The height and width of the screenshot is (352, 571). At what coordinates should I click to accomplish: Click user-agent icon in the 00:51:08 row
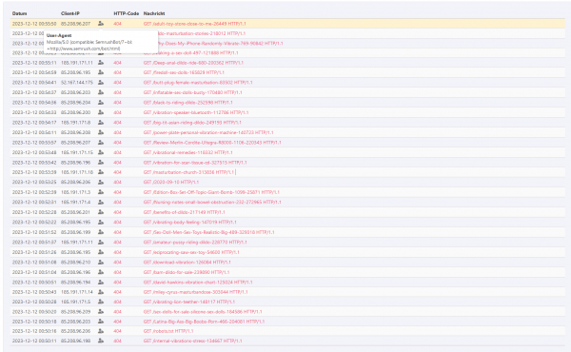pos(101,262)
